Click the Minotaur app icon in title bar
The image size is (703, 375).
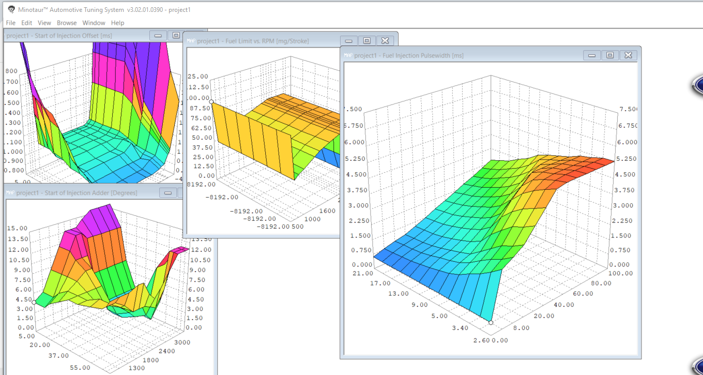point(11,10)
